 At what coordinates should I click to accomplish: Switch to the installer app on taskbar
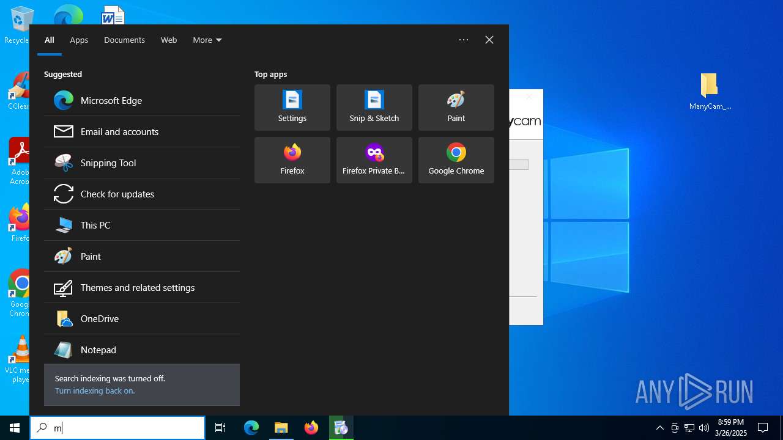coord(341,428)
